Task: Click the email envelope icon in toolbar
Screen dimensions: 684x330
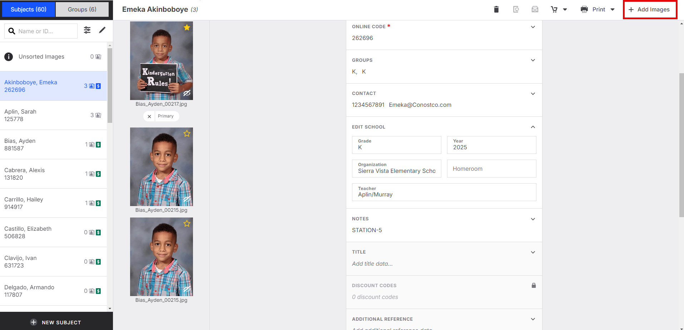Action: pos(535,9)
